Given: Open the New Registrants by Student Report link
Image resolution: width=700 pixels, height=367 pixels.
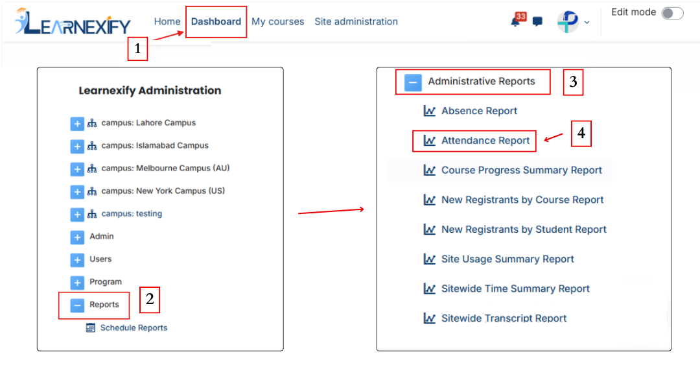Looking at the screenshot, I should pos(524,230).
